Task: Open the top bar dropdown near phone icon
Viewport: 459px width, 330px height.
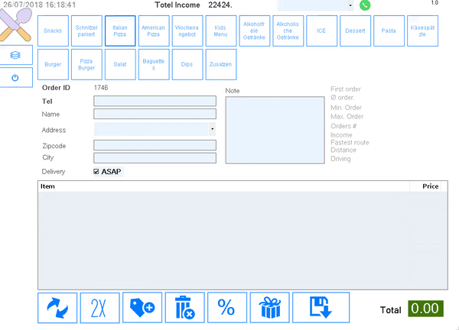Action: click(350, 5)
